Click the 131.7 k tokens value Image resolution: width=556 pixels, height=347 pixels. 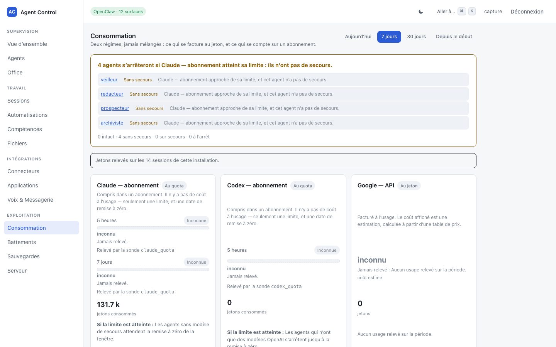[108, 305]
